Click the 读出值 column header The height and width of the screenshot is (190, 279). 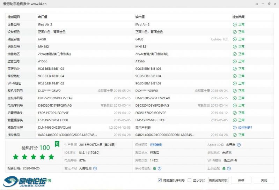click(x=140, y=17)
